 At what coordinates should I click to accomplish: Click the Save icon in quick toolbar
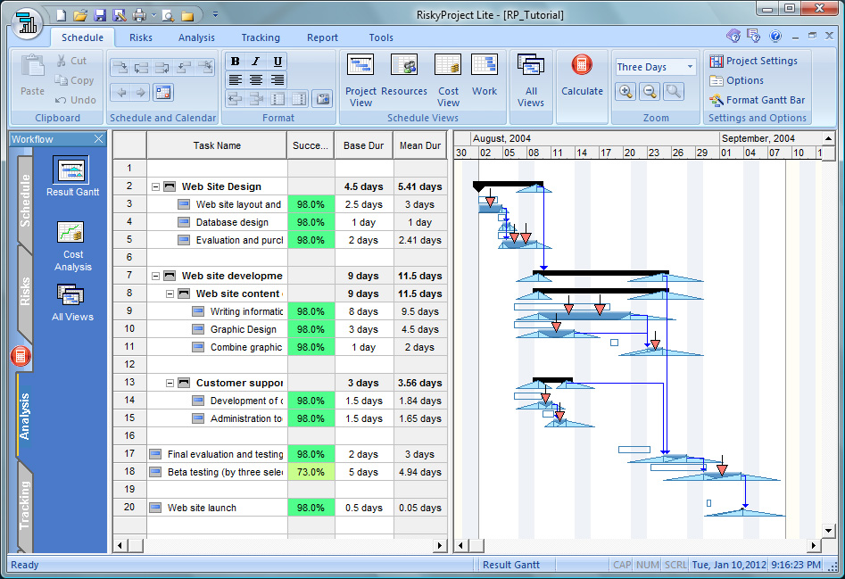(x=100, y=15)
